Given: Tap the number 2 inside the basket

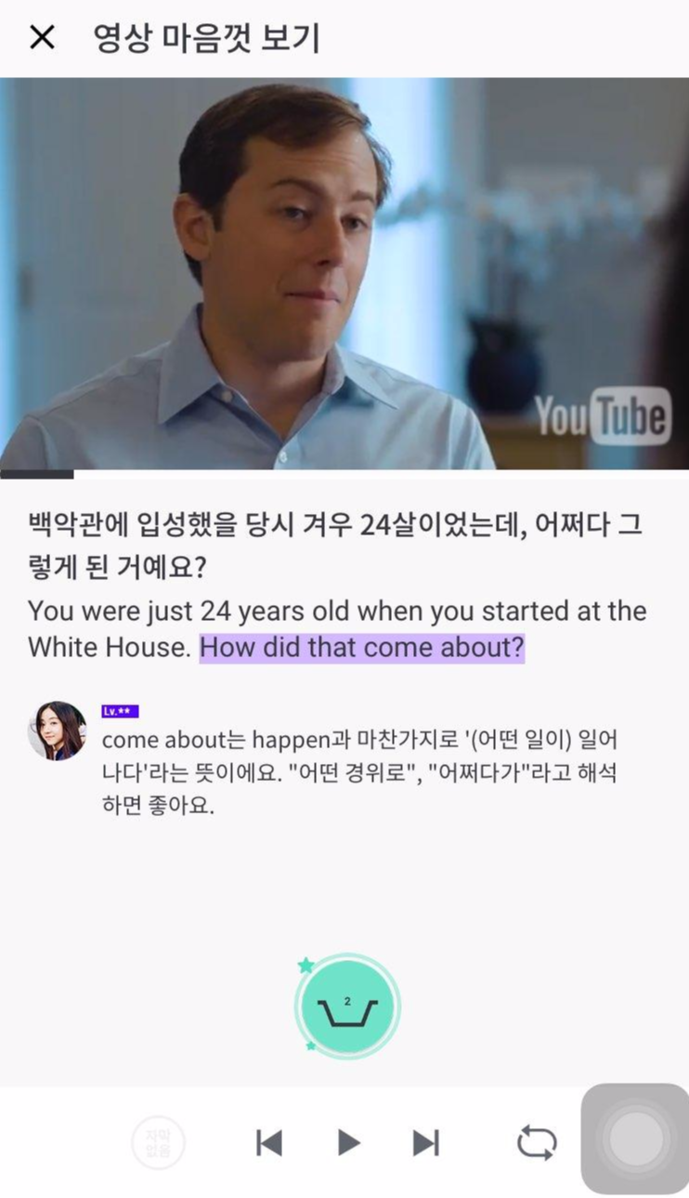Looking at the screenshot, I should point(347,1001).
